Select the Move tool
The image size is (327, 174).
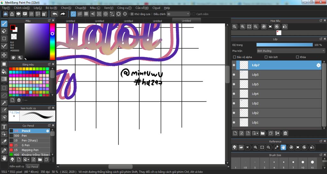coord(4,55)
